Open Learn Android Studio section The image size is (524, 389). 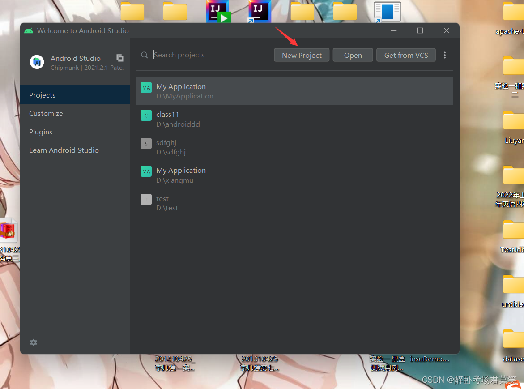[x=75, y=150]
